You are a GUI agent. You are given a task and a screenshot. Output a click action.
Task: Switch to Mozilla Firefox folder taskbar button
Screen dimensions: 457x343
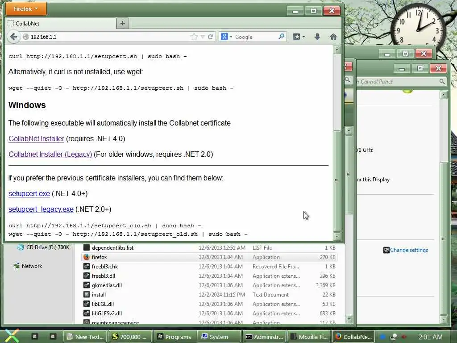click(309, 337)
